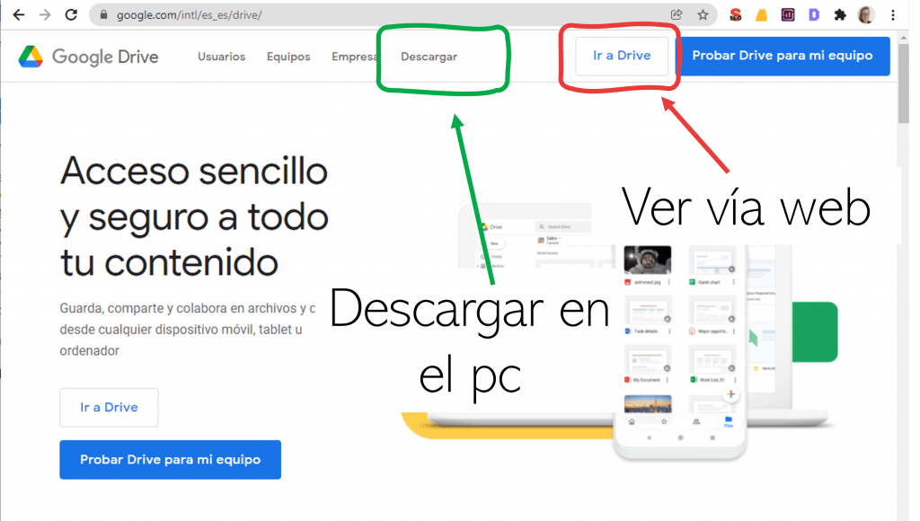
Task: Click the colorful plus button in phone mockup
Action: pyautogui.click(x=731, y=394)
